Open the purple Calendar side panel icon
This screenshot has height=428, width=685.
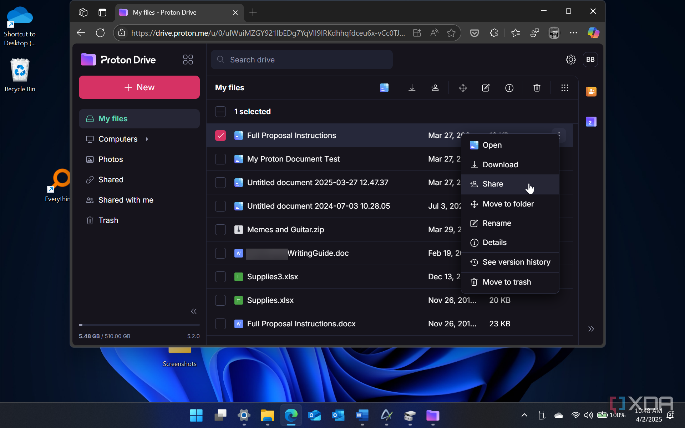[x=591, y=122]
